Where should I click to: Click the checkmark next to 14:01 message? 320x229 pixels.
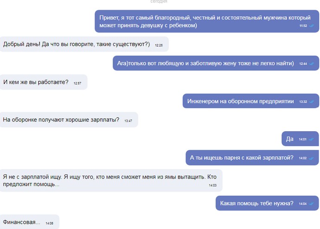click(x=311, y=139)
